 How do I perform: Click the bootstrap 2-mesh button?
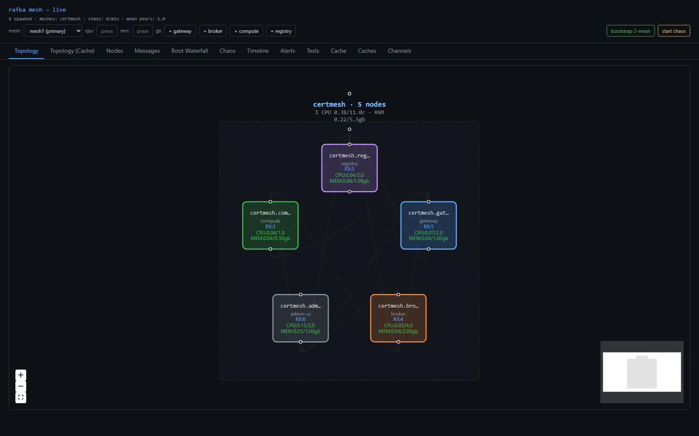pyautogui.click(x=630, y=31)
